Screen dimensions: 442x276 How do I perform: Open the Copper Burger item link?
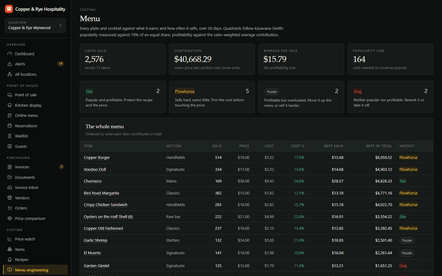(x=97, y=157)
